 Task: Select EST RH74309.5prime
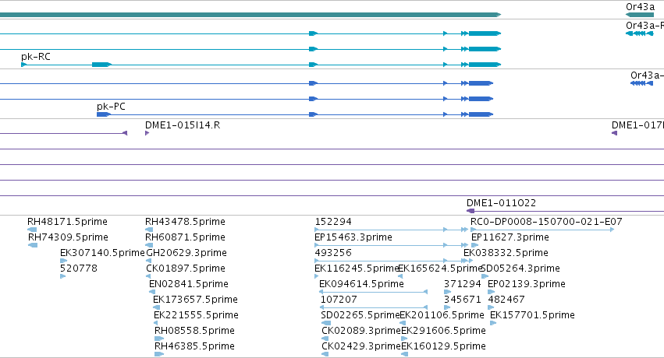(x=68, y=237)
